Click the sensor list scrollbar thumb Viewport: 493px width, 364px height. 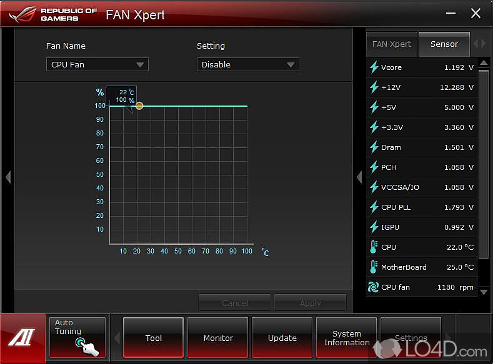tap(484, 165)
